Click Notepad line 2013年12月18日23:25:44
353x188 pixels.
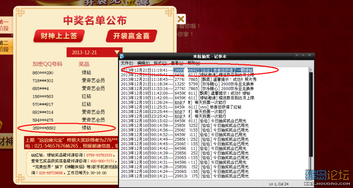tap(173, 112)
